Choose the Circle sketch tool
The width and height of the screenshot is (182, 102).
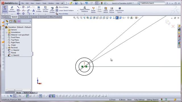(x=23, y=7)
